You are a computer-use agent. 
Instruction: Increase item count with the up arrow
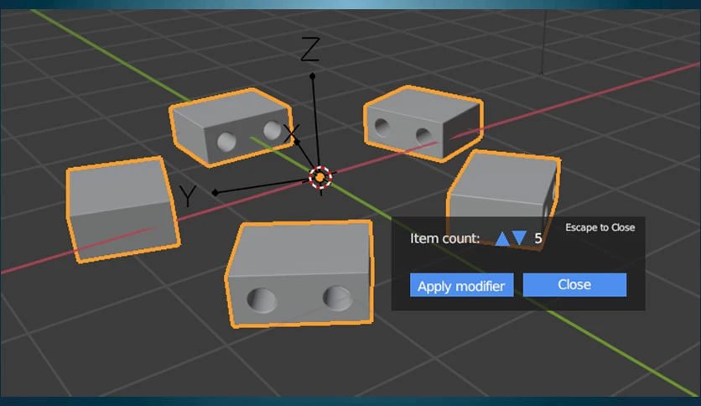(502, 238)
